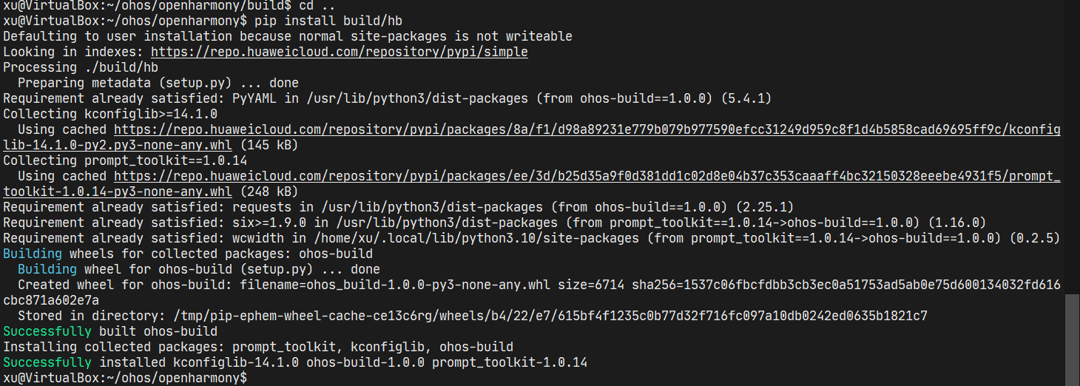
Task: Open the huaweicloud pypi simple index link
Action: click(339, 52)
